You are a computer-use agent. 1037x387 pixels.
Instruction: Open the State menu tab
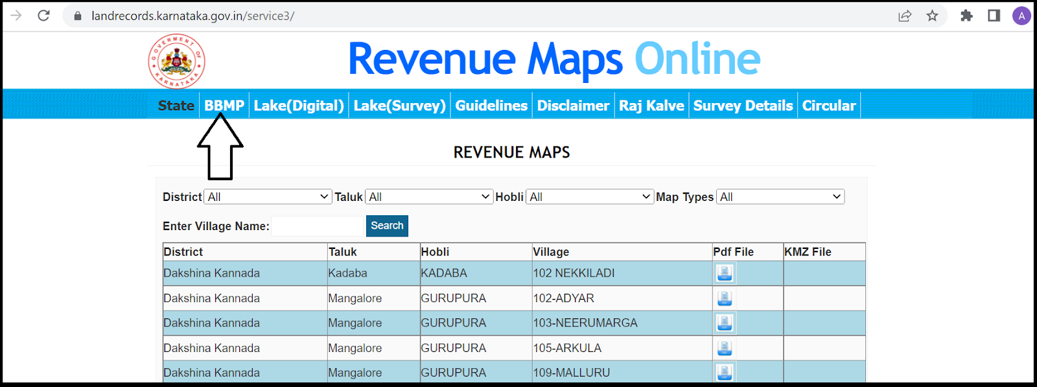[176, 105]
